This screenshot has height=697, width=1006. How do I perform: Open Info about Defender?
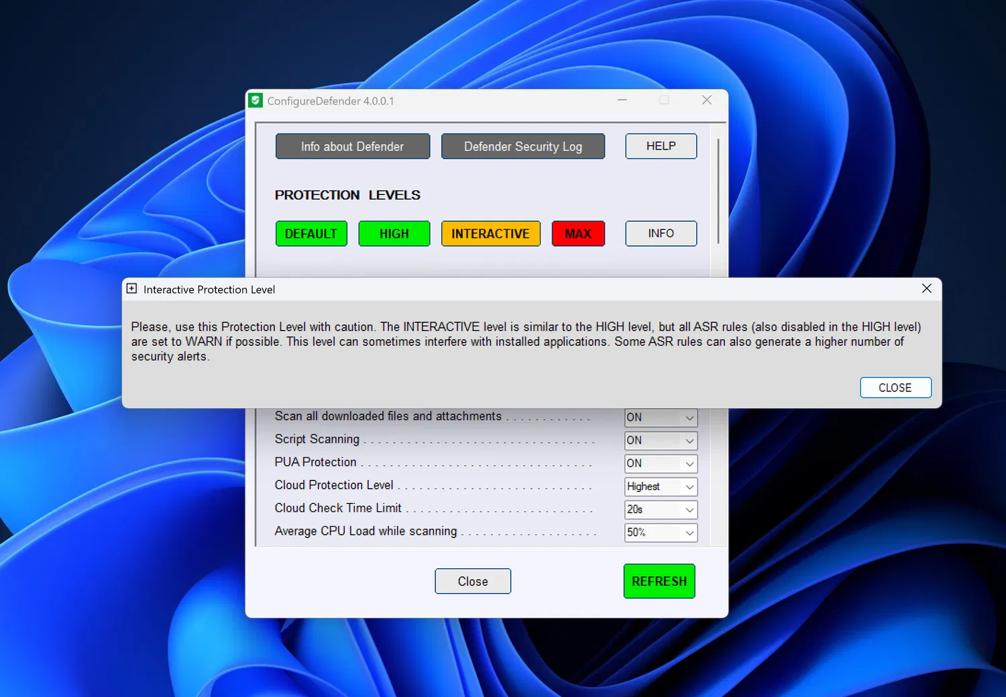[x=352, y=146]
